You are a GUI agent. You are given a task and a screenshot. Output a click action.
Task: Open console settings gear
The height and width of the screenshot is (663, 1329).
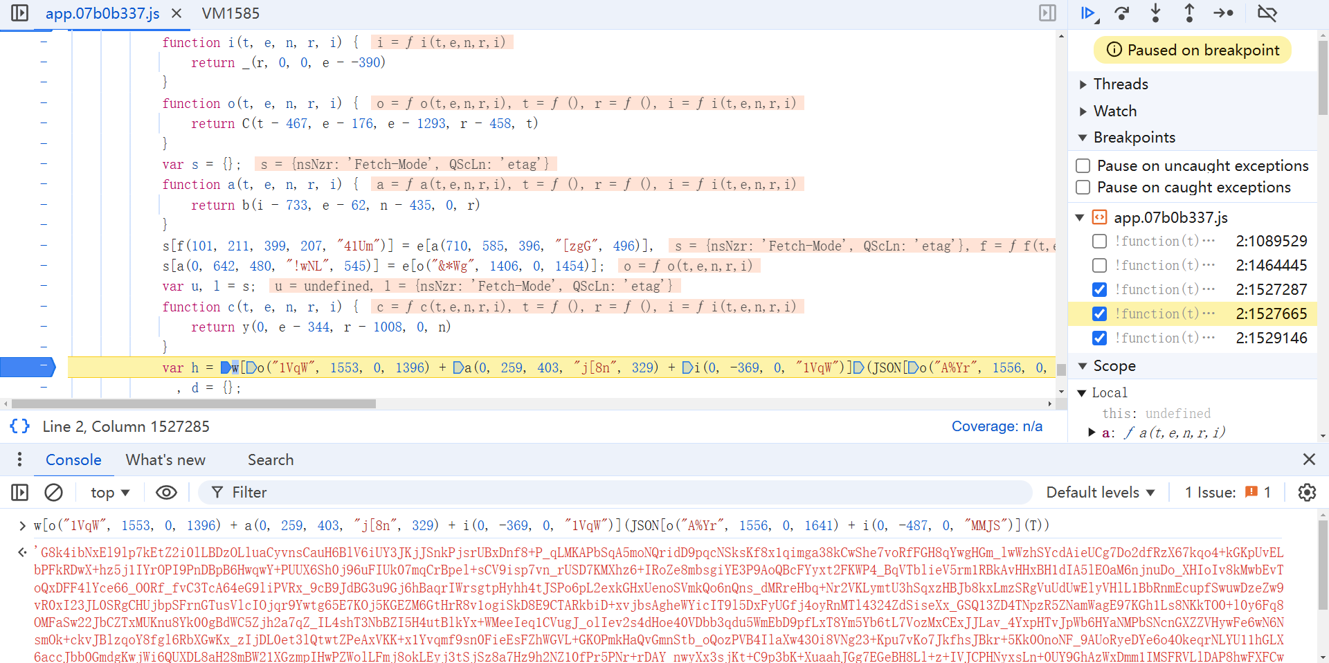click(1307, 492)
